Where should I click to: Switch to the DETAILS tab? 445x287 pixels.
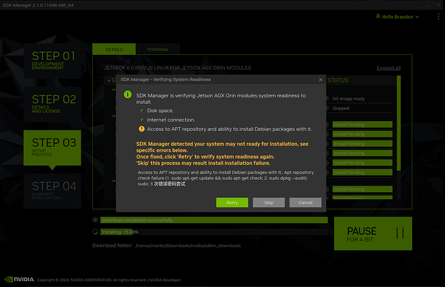tap(114, 49)
